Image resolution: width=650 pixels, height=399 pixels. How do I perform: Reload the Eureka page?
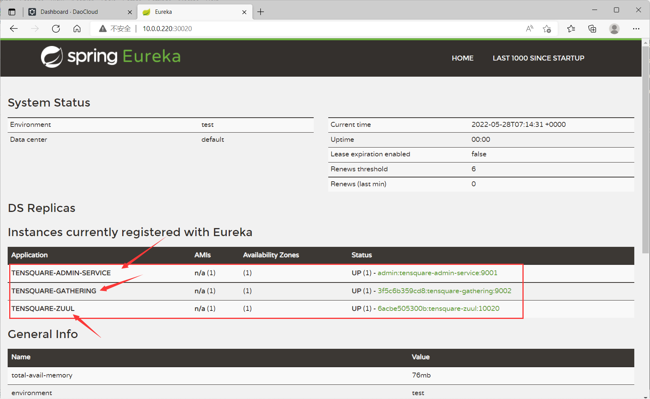[x=56, y=29]
